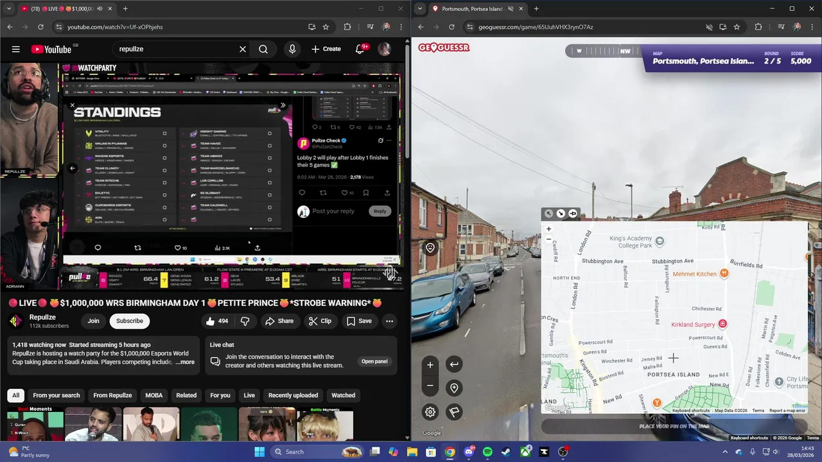Share the live stream video
The width and height of the screenshot is (822, 462).
pos(279,321)
